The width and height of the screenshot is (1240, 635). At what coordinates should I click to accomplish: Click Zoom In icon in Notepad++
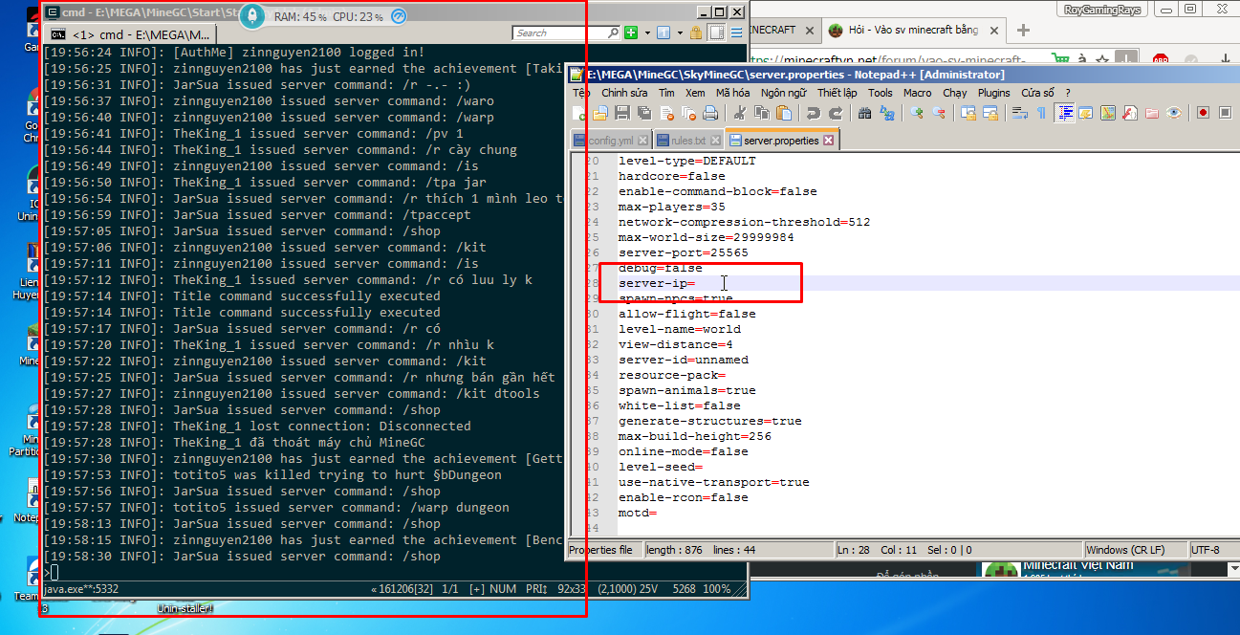coord(917,113)
